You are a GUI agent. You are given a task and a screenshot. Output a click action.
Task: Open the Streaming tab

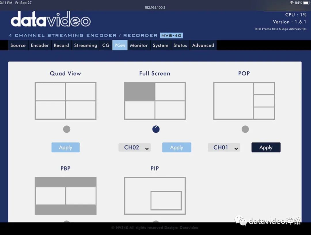click(86, 45)
